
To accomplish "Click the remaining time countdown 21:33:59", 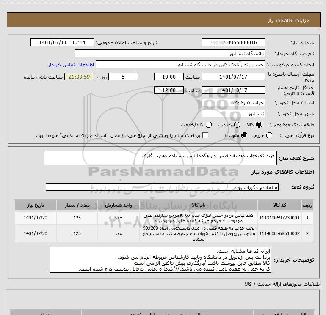I will click(x=79, y=77).
